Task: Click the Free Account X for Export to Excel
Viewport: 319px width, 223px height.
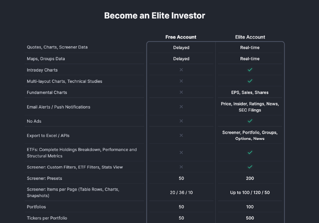Action: tap(181, 135)
